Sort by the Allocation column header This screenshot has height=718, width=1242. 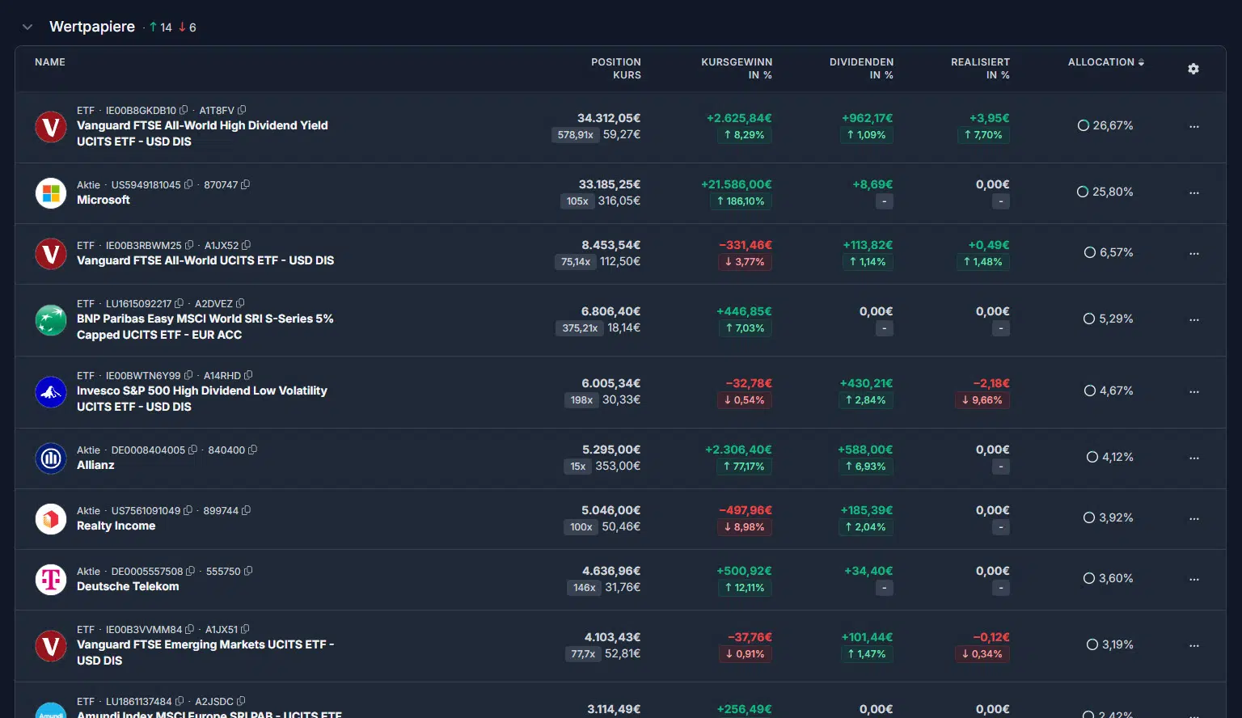click(1105, 62)
